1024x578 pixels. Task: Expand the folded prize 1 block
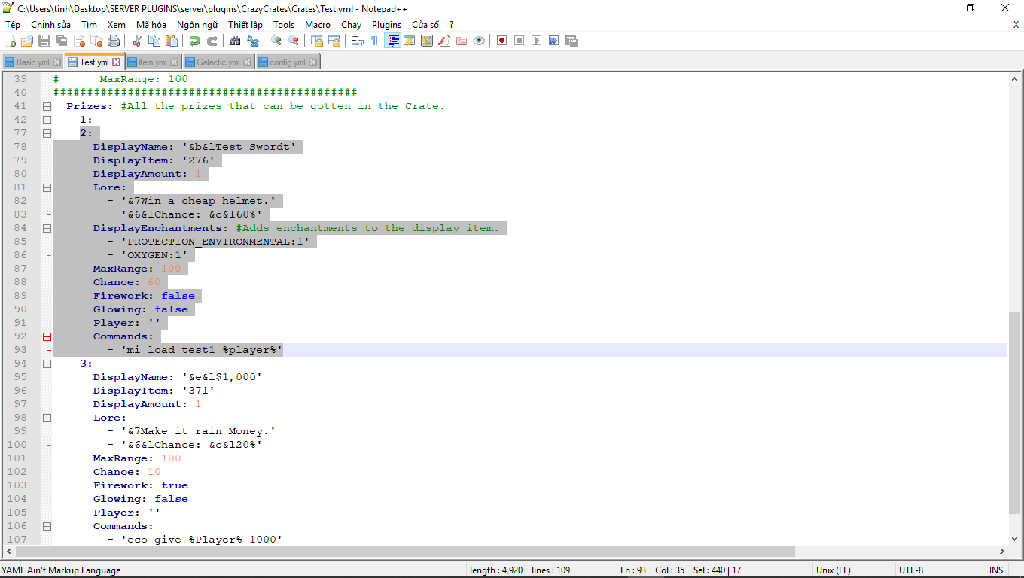47,120
